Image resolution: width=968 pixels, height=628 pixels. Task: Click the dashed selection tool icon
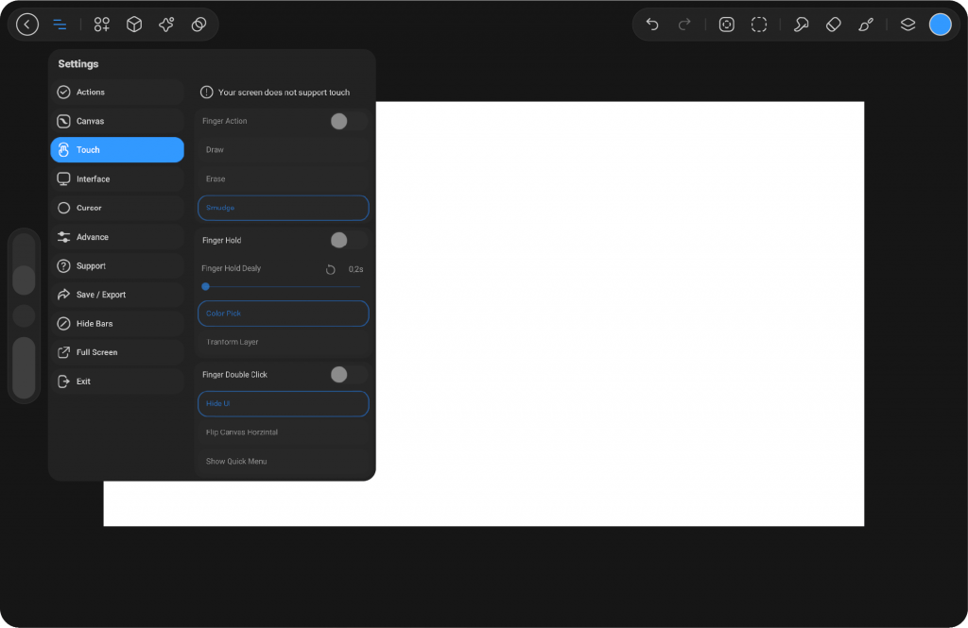pyautogui.click(x=759, y=25)
